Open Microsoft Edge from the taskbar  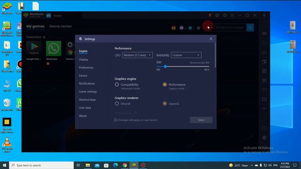pyautogui.click(x=115, y=165)
